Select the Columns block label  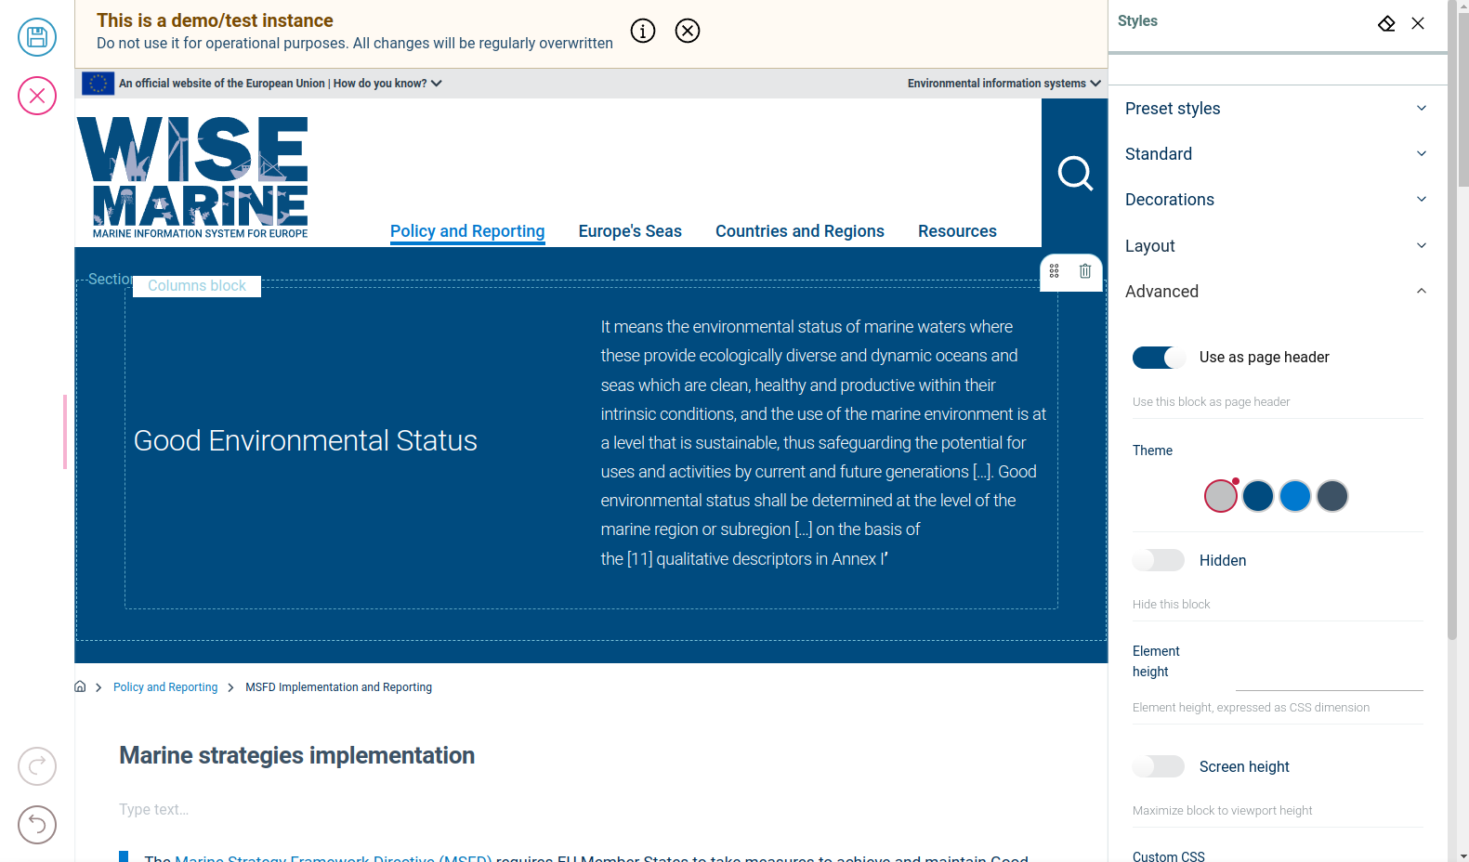[x=197, y=286]
